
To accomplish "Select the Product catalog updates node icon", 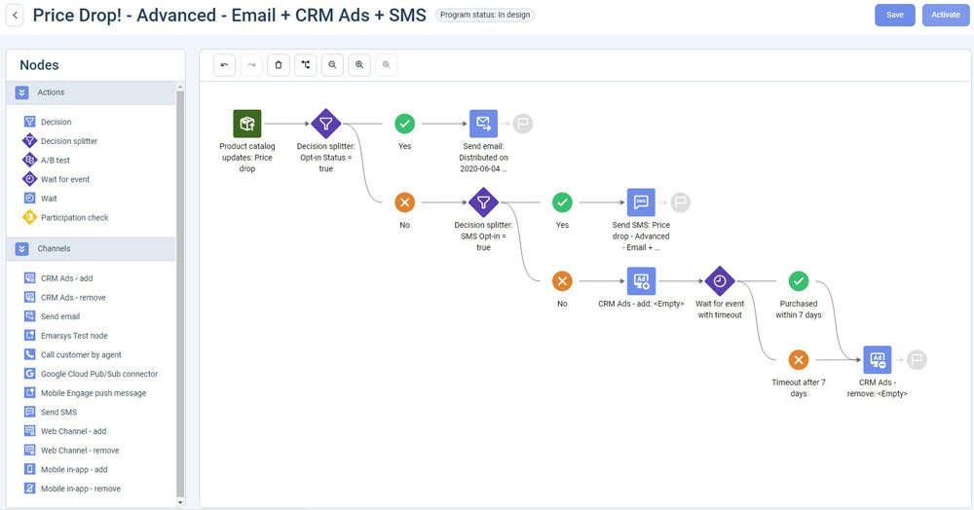I will [x=247, y=124].
